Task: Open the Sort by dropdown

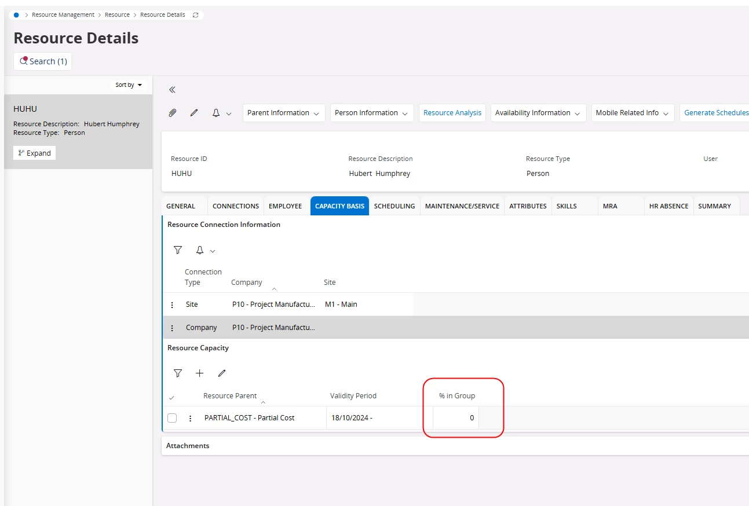Action: pyautogui.click(x=128, y=85)
